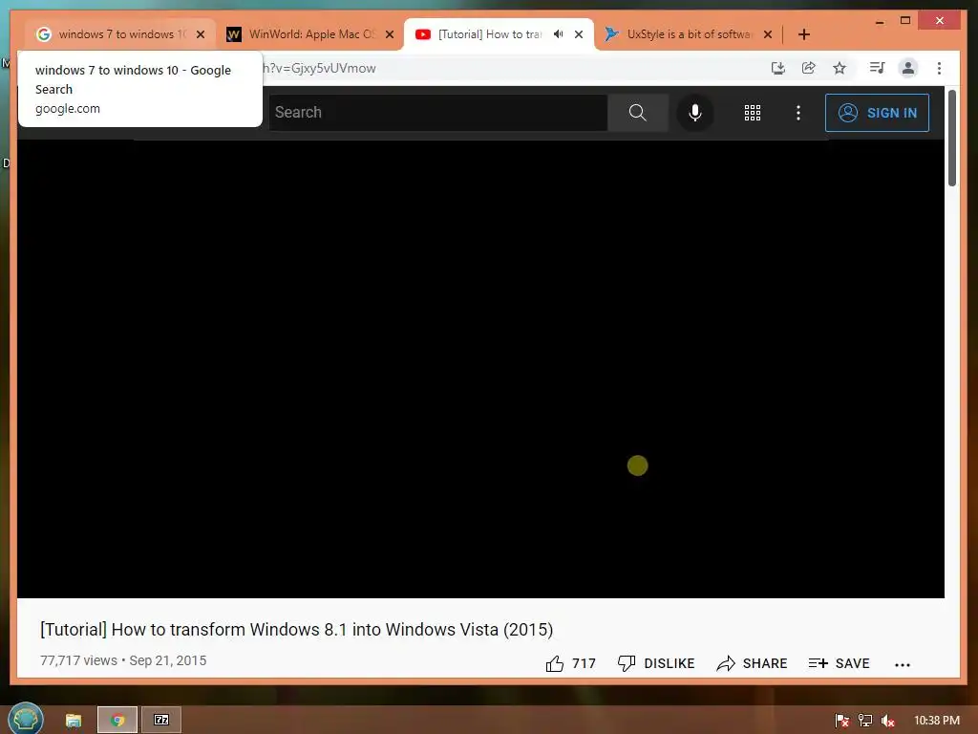Start voice search with the microphone
The width and height of the screenshot is (978, 734).
coord(695,113)
